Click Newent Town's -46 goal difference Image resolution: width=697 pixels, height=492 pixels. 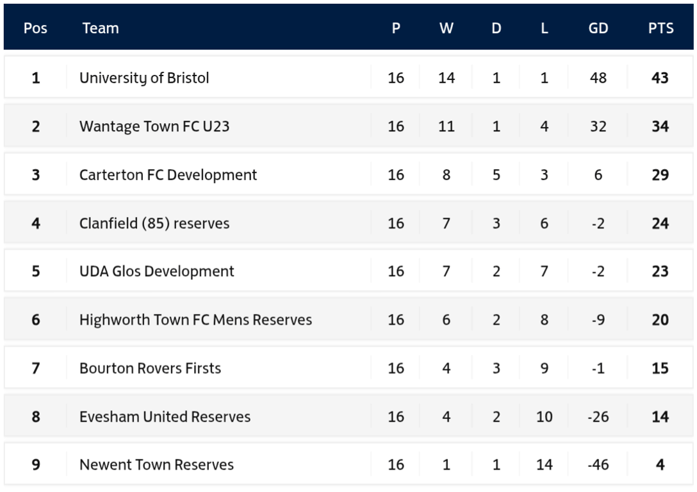pyautogui.click(x=598, y=464)
